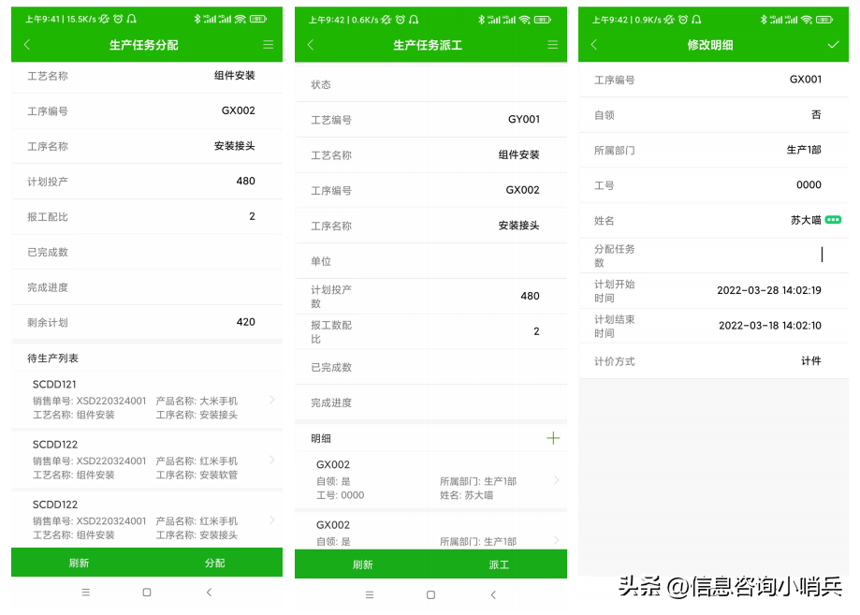
Task: Tap Android home icon on 生产任务派工 screen
Action: coord(430,594)
